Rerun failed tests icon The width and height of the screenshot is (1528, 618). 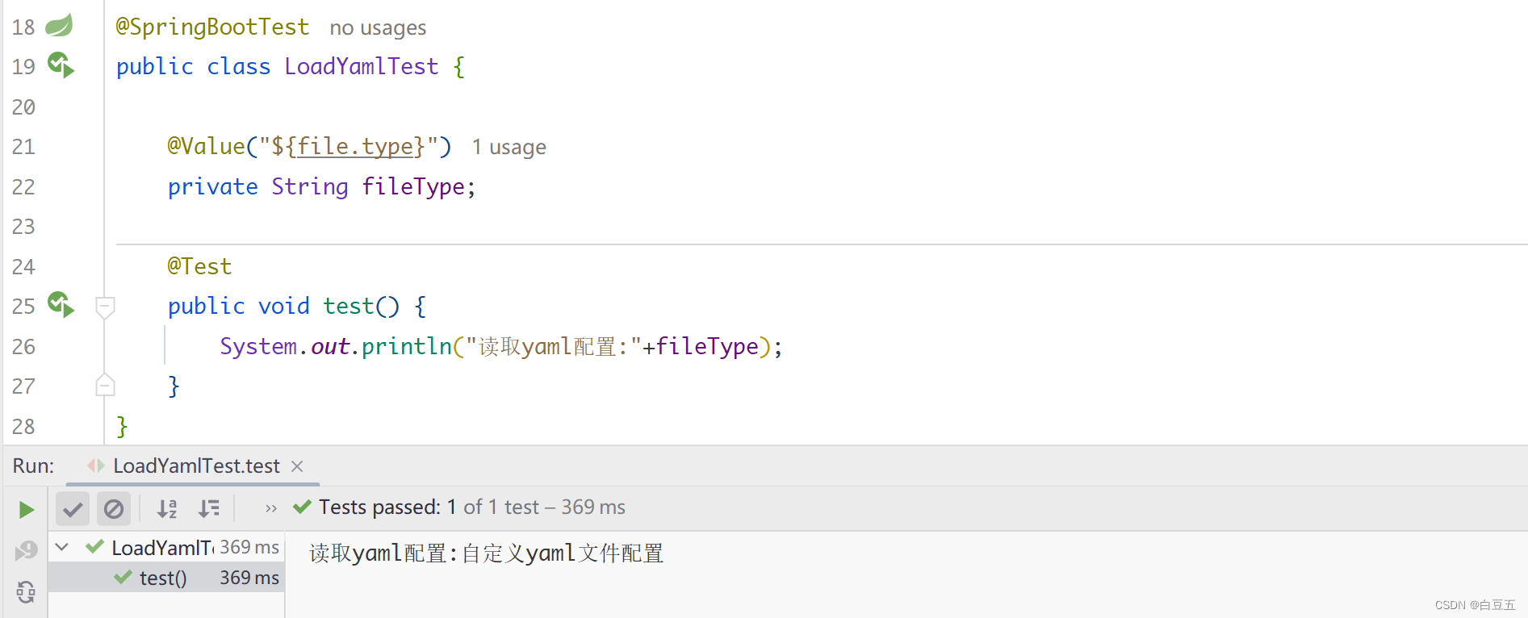[26, 550]
